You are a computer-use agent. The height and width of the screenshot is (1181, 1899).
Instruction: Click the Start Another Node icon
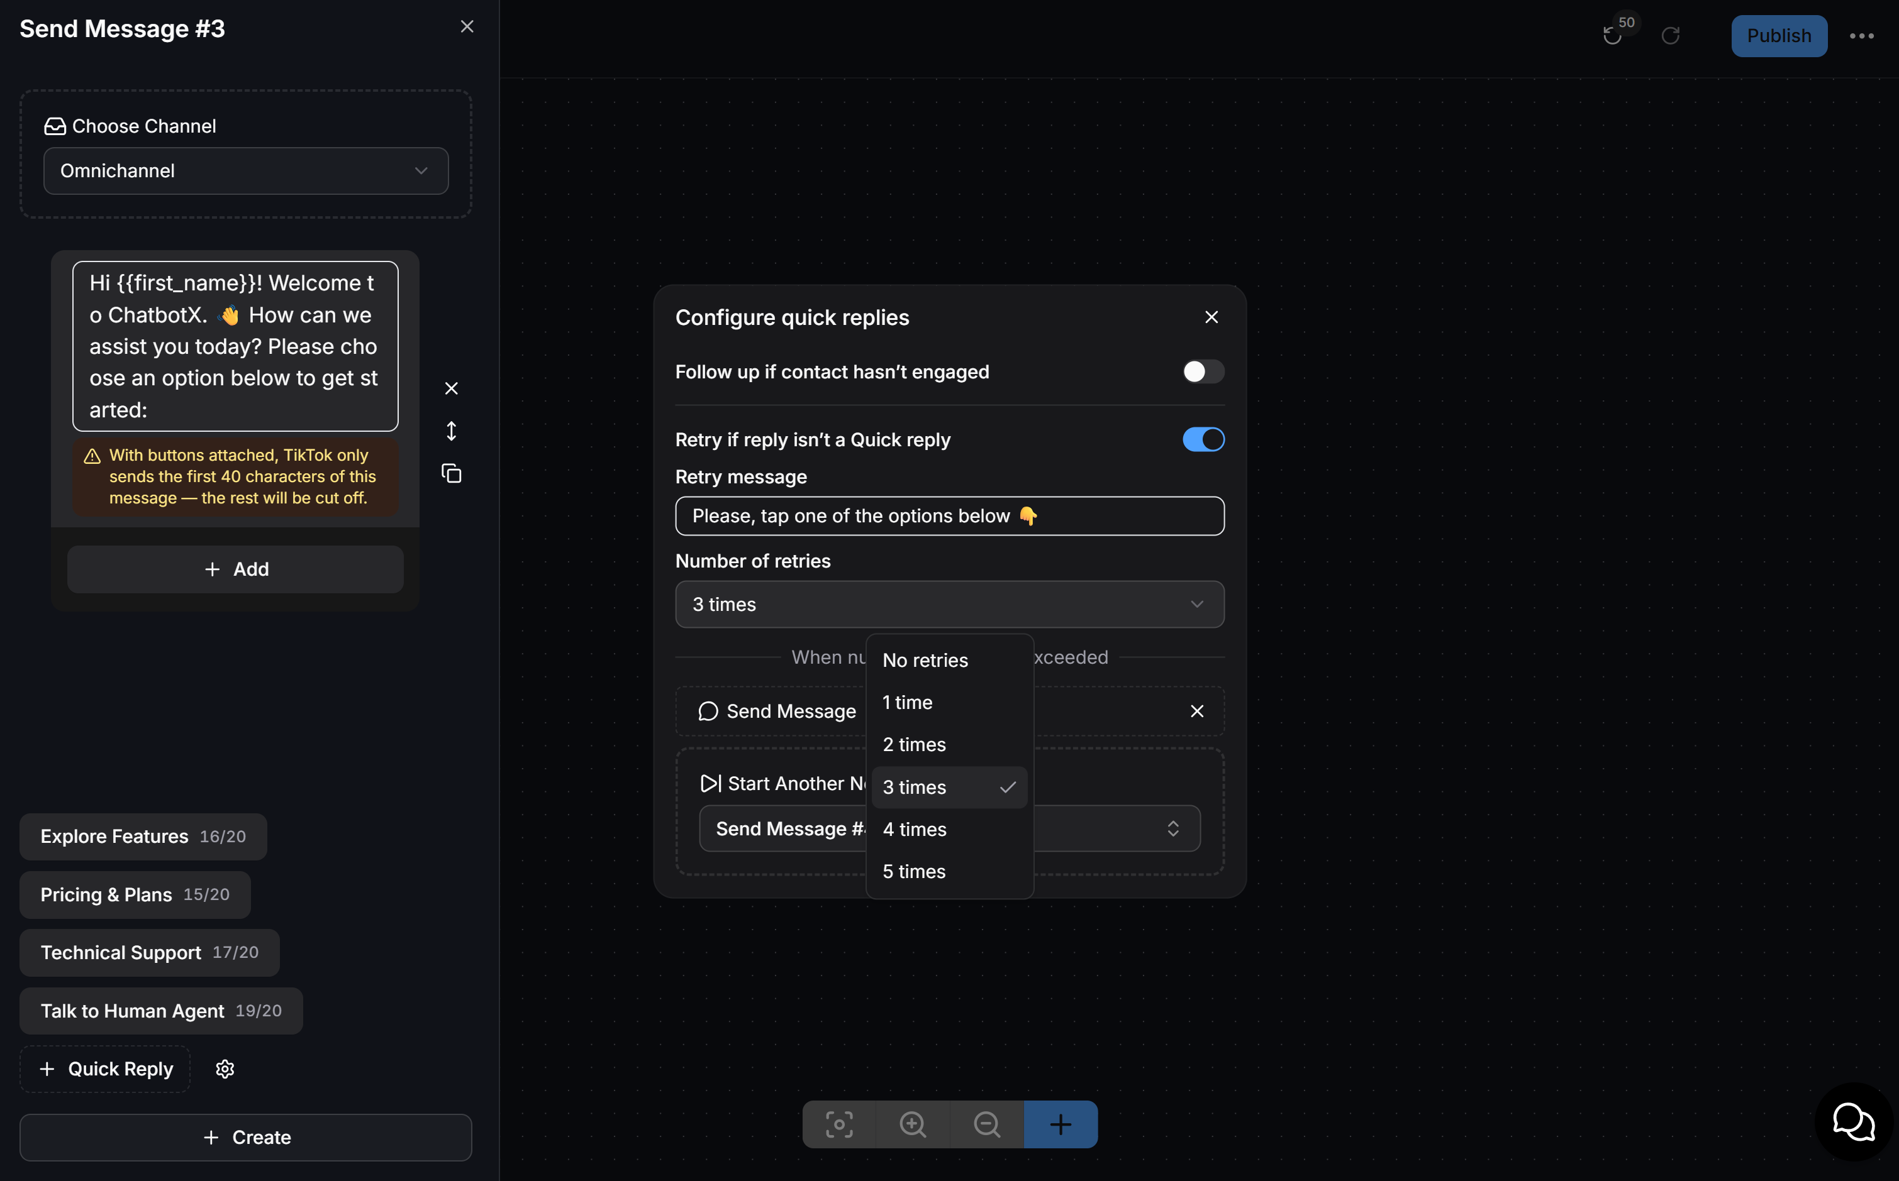point(710,783)
